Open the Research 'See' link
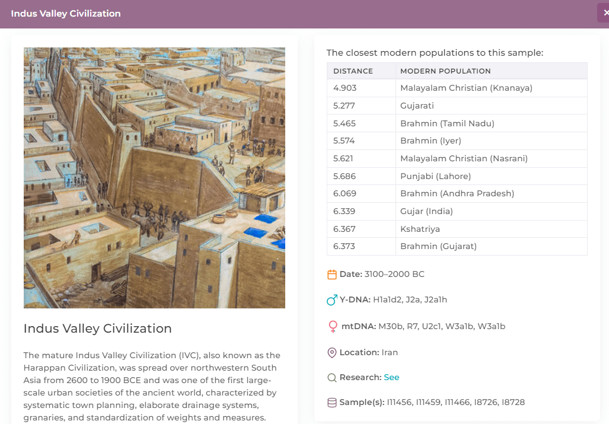This screenshot has width=609, height=424. 391,377
